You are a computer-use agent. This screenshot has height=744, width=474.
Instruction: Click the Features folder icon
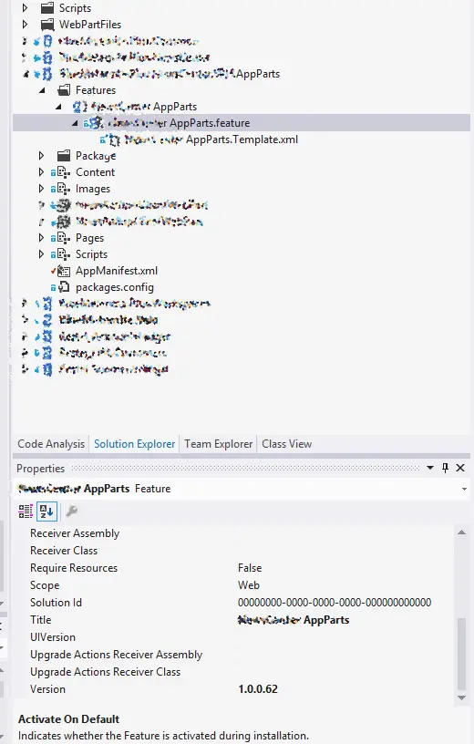[x=64, y=89]
